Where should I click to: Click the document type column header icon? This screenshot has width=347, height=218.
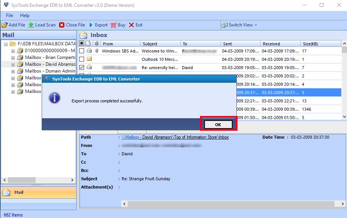click(88, 43)
